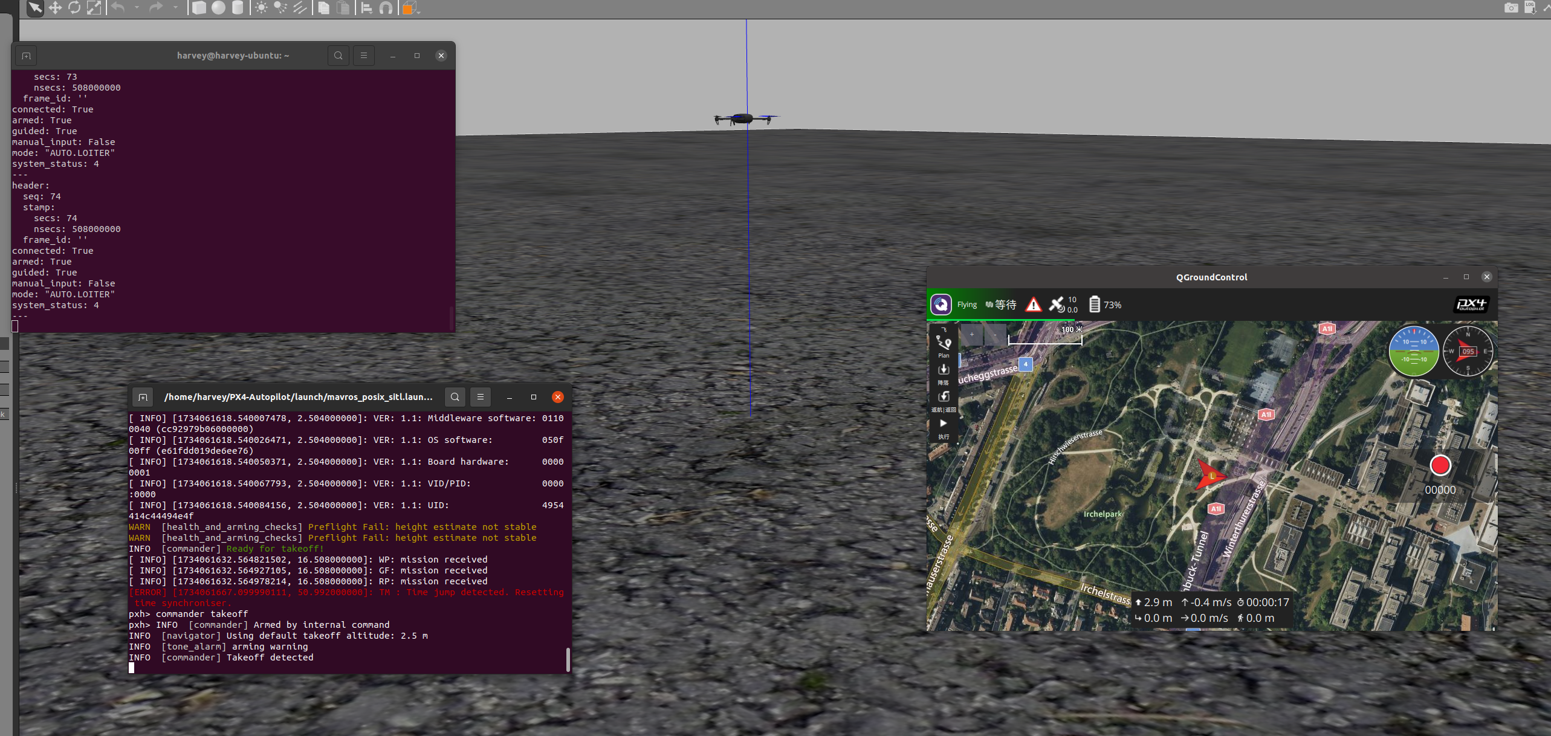Click the mavros_posix_sitl terminal scrollbar
Image resolution: width=1551 pixels, height=736 pixels.
pos(568,659)
